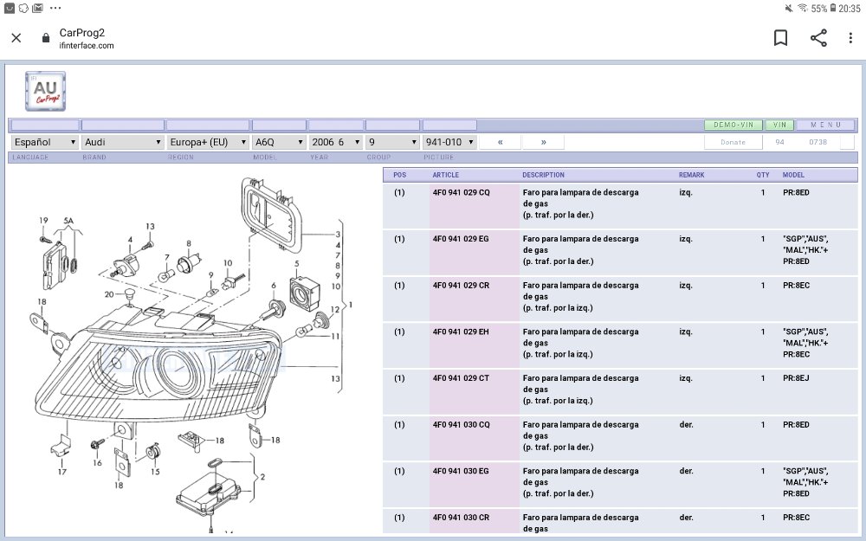This screenshot has height=541, width=866.
Task: Click the headlight exploded diagram image
Action: click(x=191, y=353)
